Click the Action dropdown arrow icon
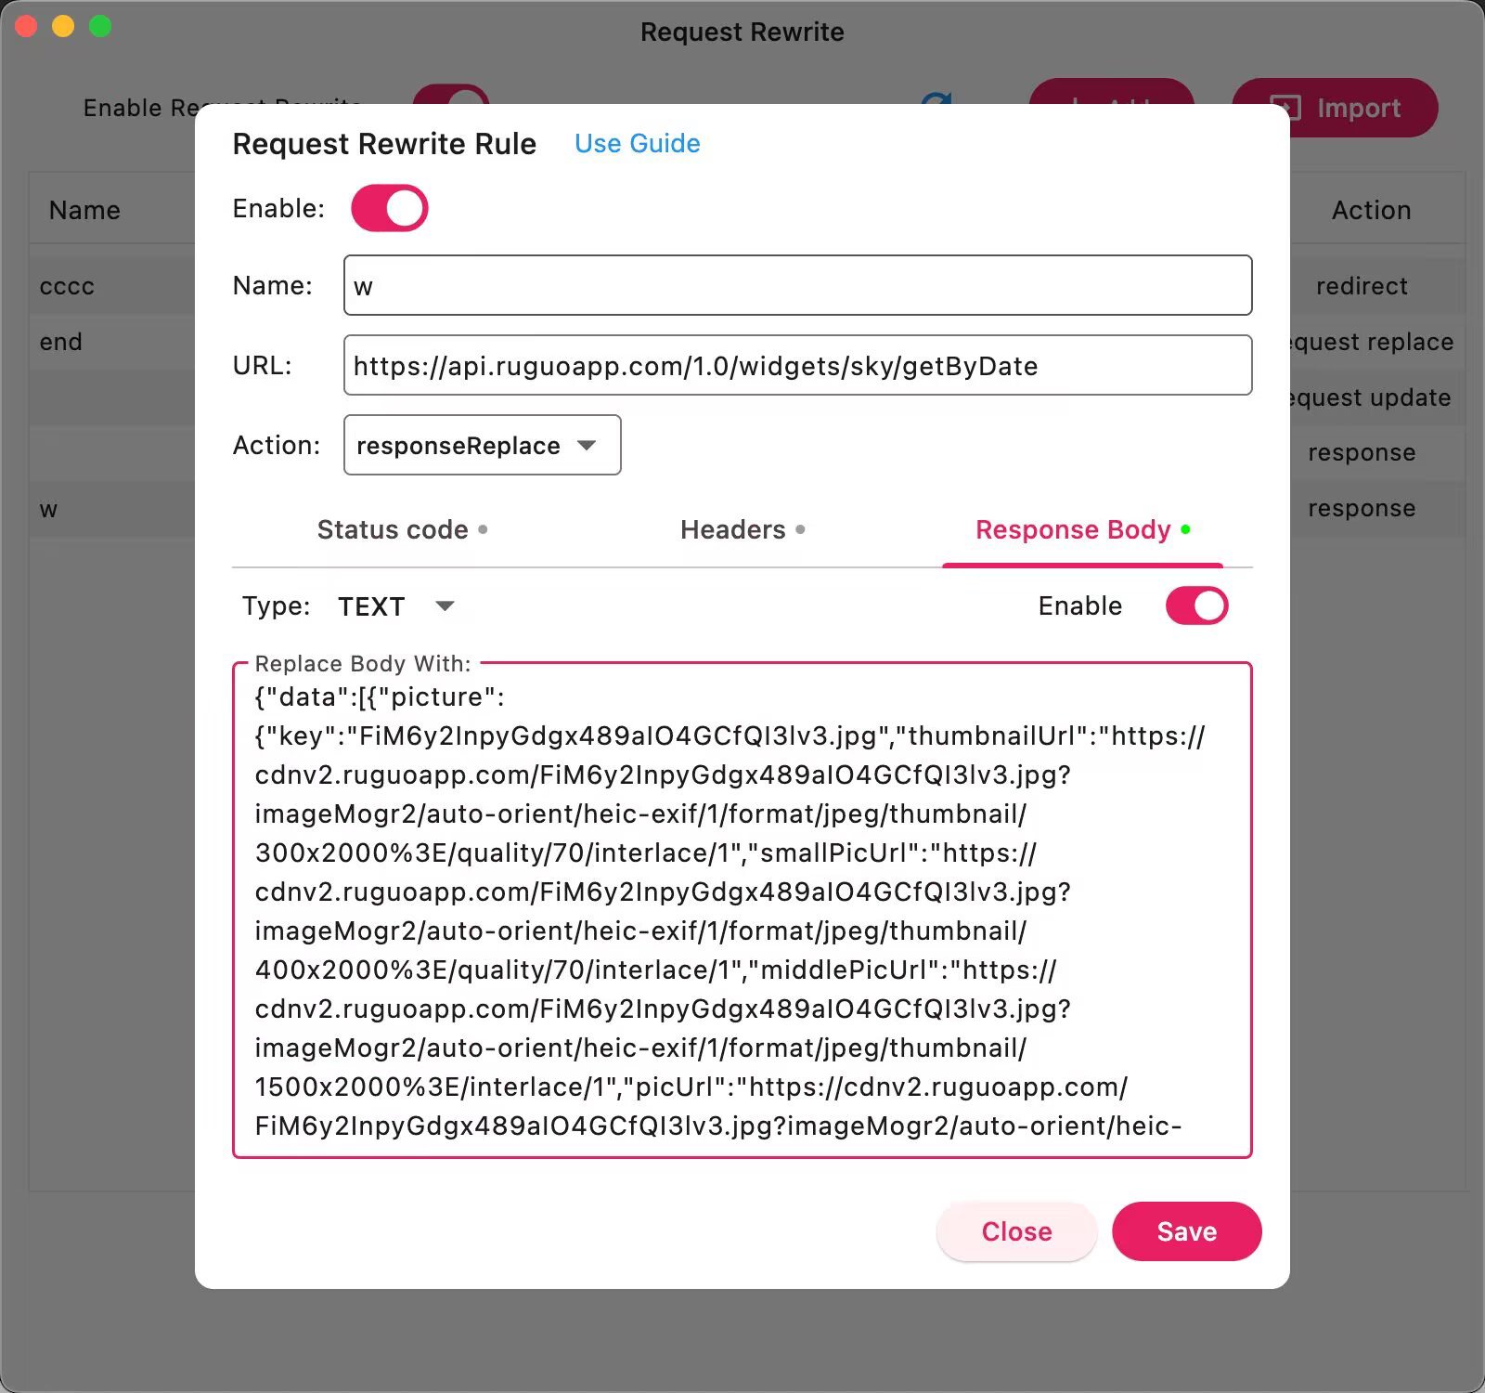 point(587,446)
